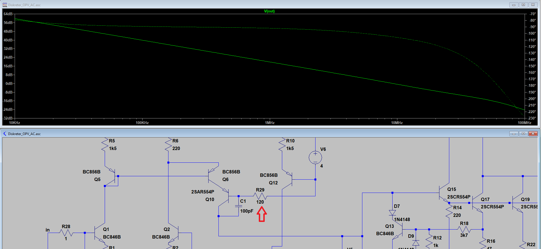Select the Q12 transistor symbol
The width and height of the screenshot is (541, 249).
[287, 179]
